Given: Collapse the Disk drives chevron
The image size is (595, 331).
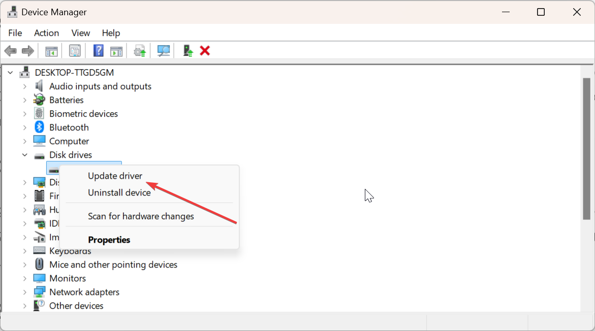Looking at the screenshot, I should pos(25,155).
